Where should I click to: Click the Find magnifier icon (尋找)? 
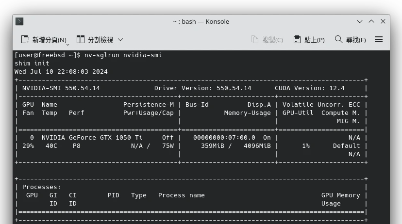(339, 39)
